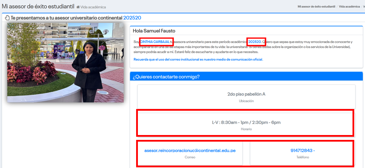Click the 'Correo' label under email
This screenshot has width=365, height=168.
(190, 157)
